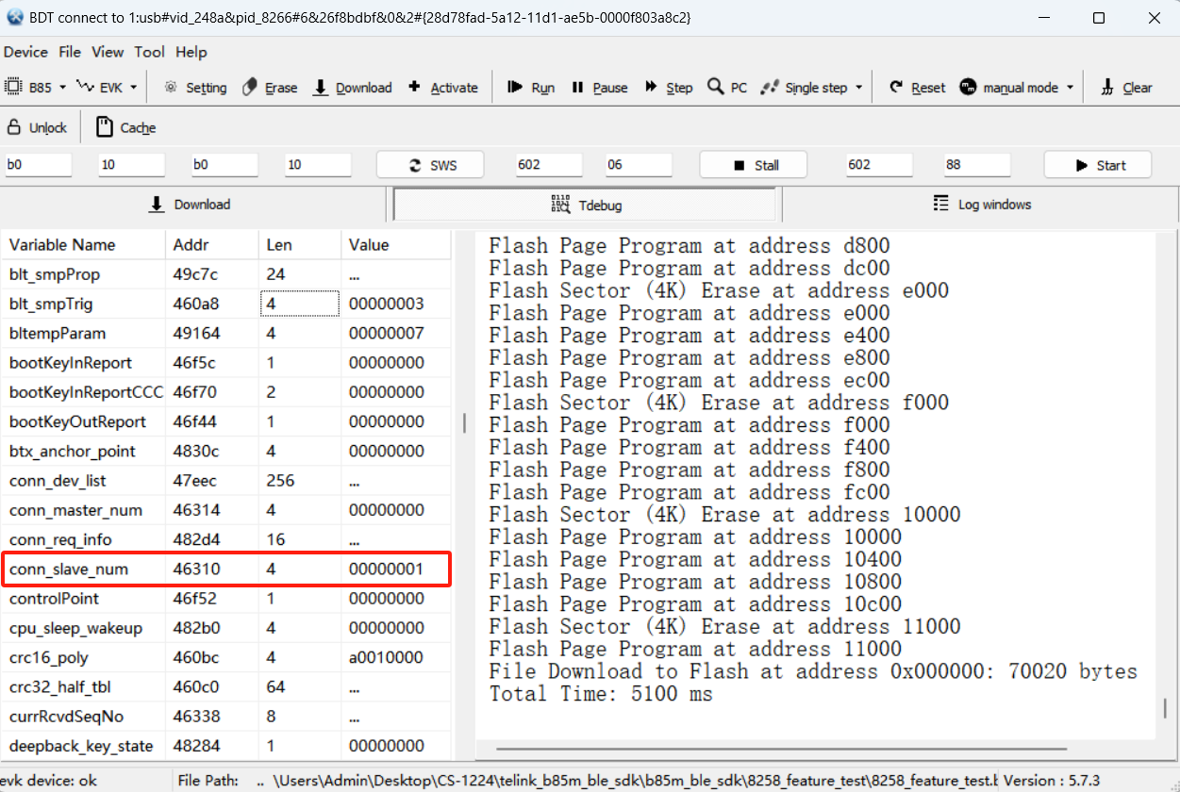Click the PC magnifier button
1180x792 pixels.
click(727, 87)
